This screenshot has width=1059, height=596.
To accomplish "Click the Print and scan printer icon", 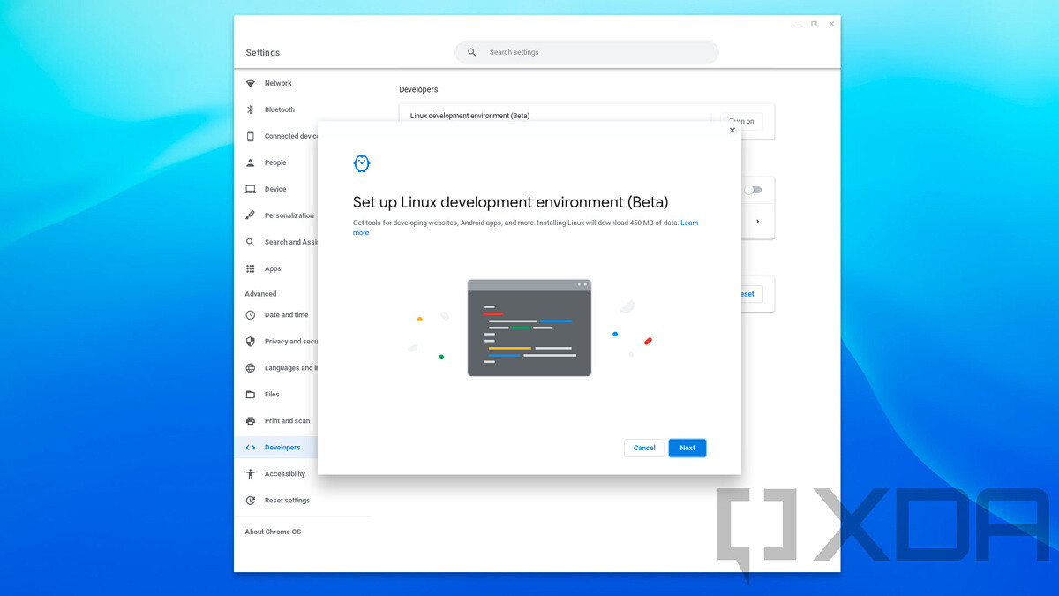I will click(x=251, y=421).
